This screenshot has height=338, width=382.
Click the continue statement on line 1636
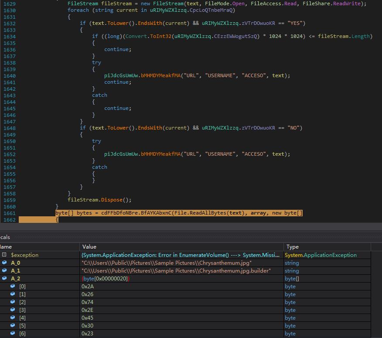[118, 49]
